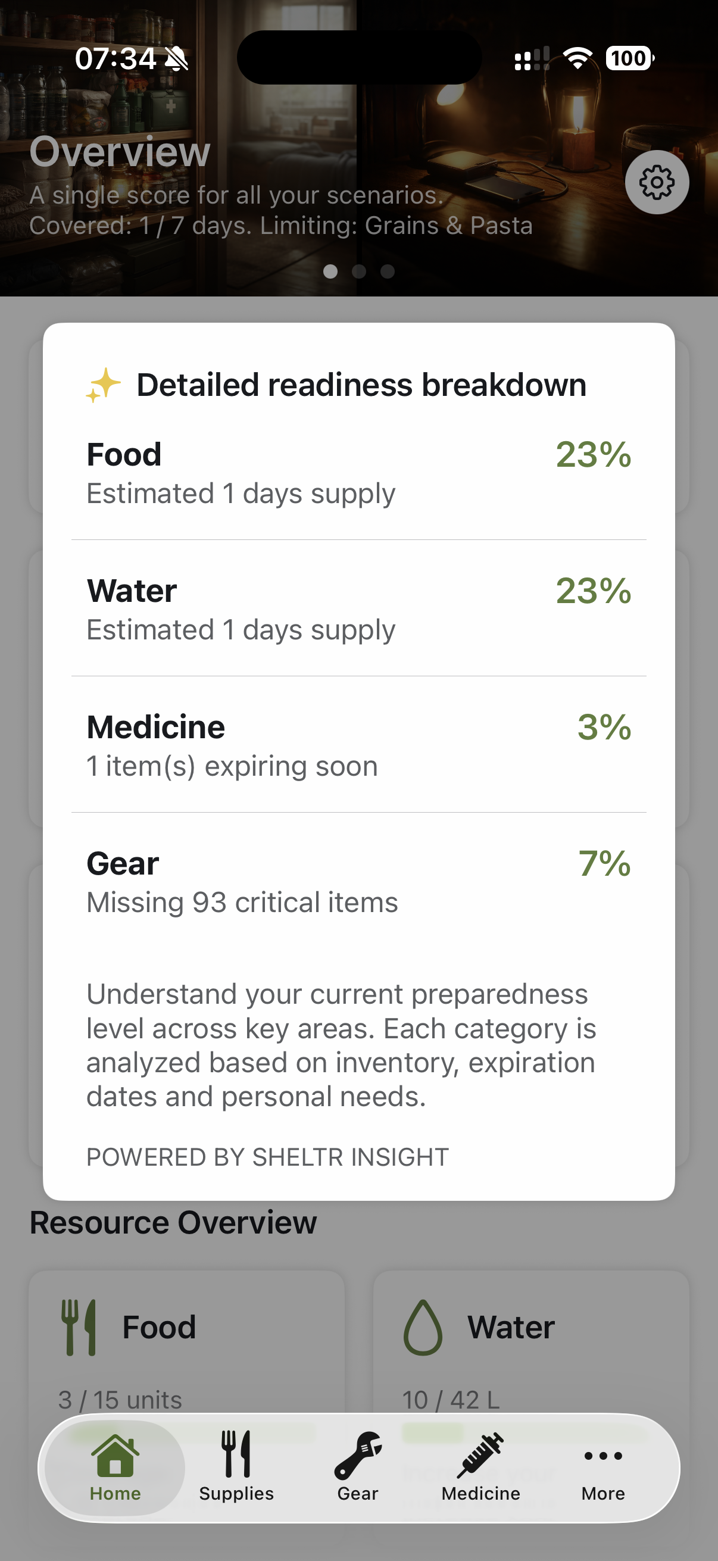Open the Medicine expiring soon row
Screen dimensions: 718x1561
[358, 745]
